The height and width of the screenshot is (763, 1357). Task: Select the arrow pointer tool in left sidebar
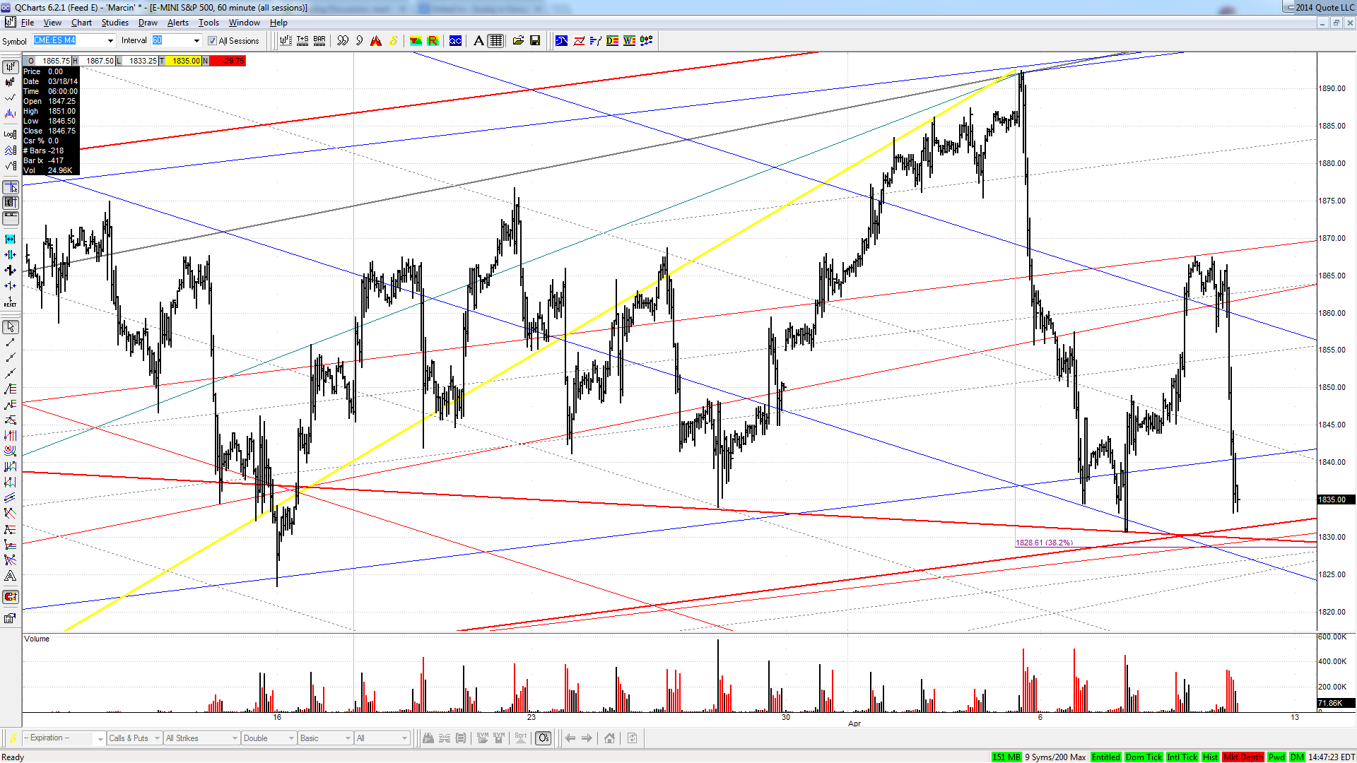tap(11, 327)
